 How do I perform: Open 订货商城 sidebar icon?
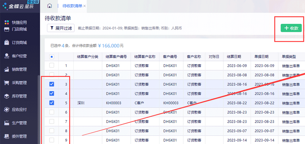tap(7, 43)
